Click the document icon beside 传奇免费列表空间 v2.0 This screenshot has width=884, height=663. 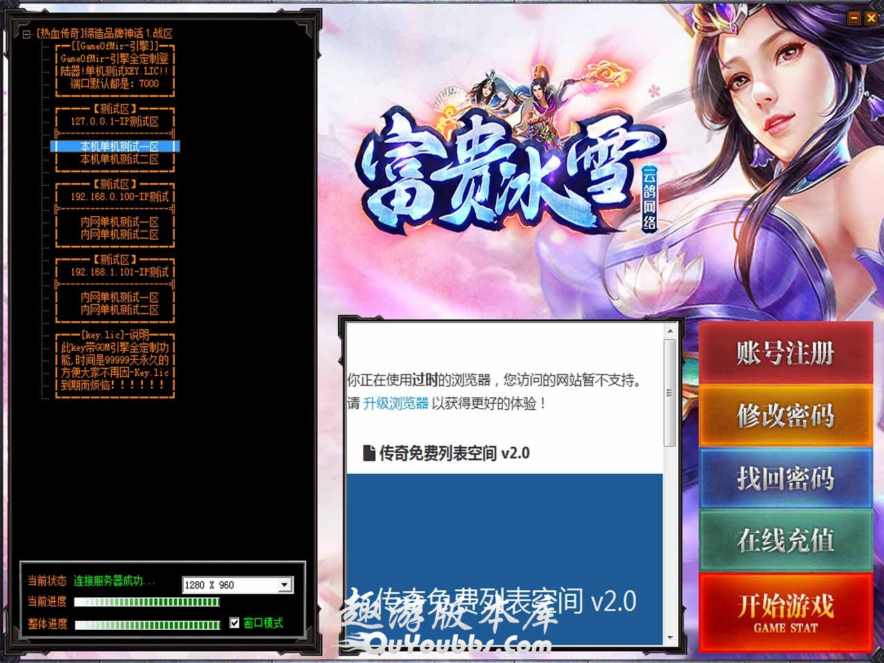(x=369, y=453)
